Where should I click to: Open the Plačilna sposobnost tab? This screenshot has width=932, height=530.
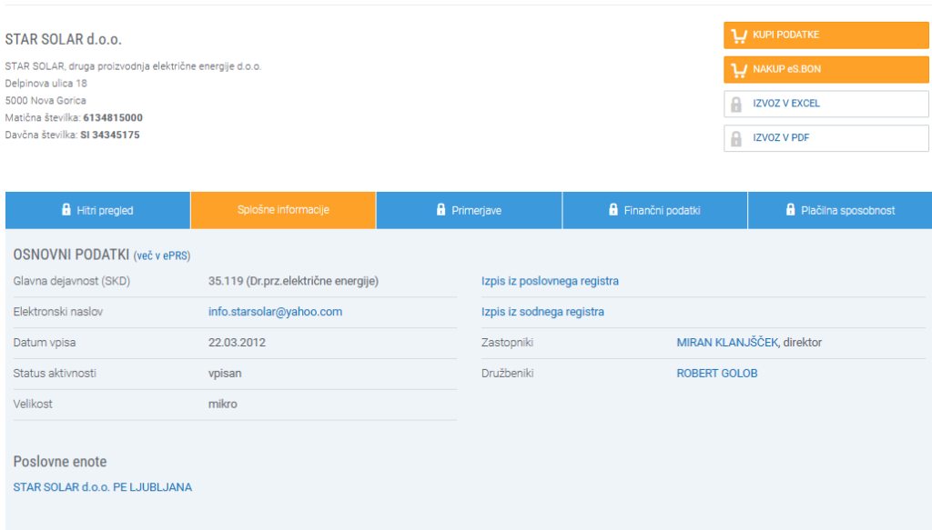click(840, 210)
